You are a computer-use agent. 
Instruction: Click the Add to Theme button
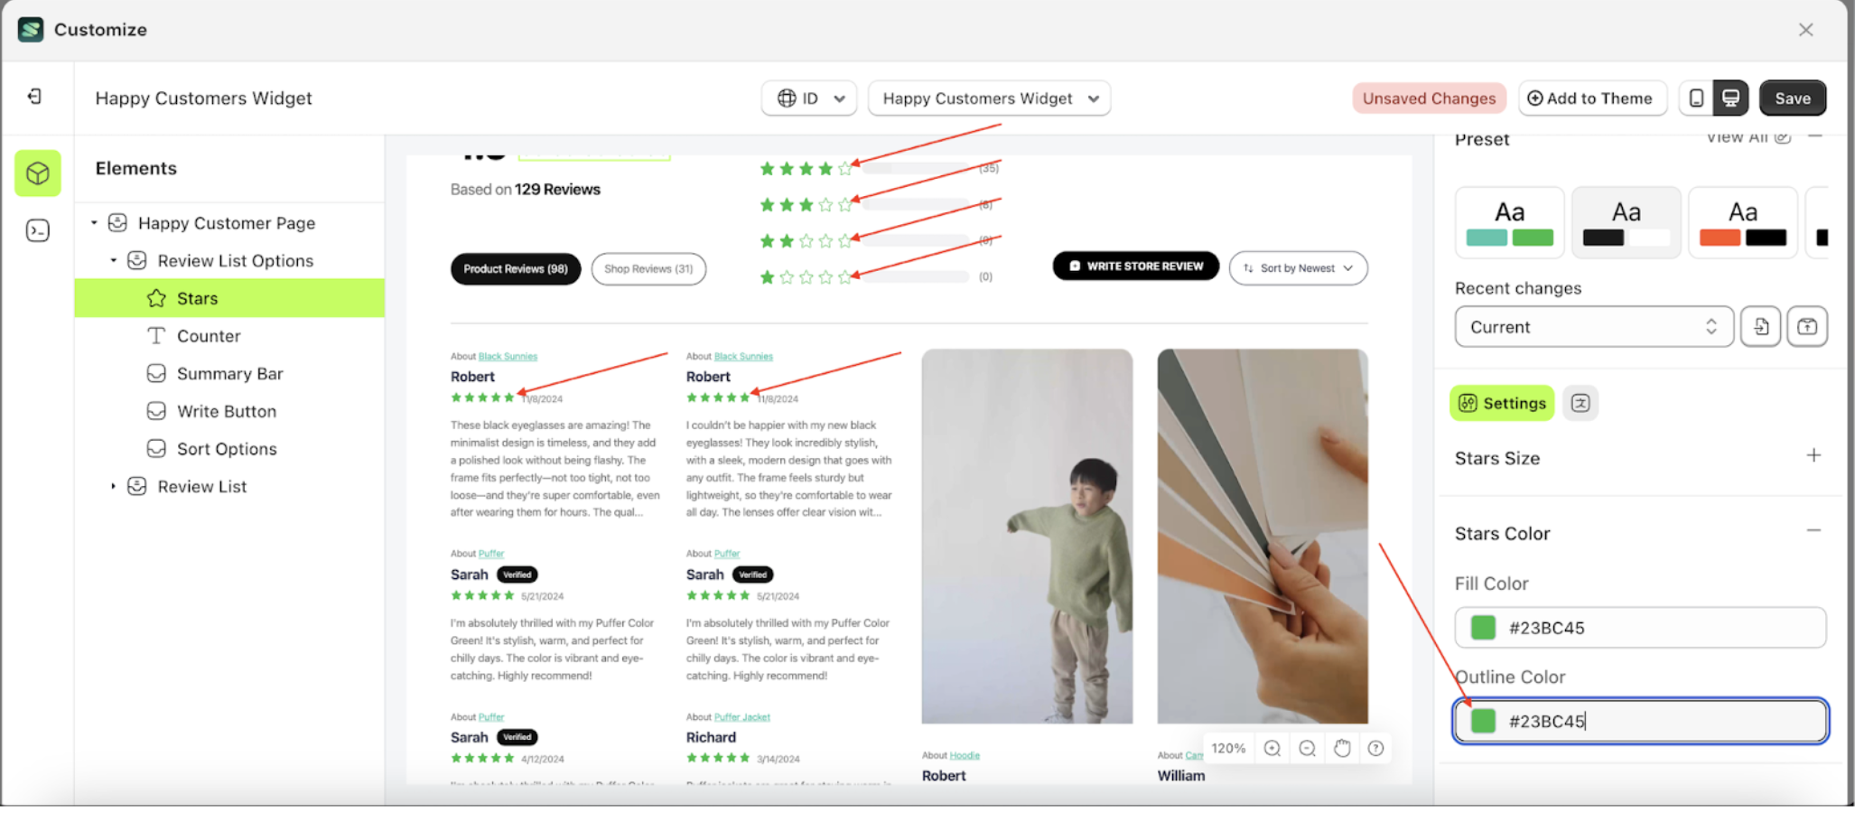tap(1589, 98)
